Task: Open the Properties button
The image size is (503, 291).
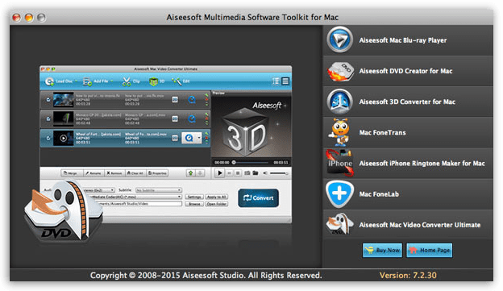Action: (157, 173)
